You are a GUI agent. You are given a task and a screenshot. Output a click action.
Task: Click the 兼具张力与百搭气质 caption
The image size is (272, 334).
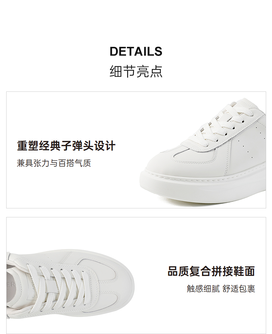point(54,163)
